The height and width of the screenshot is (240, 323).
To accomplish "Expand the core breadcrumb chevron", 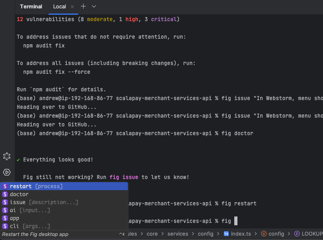I will pyautogui.click(x=162, y=234).
